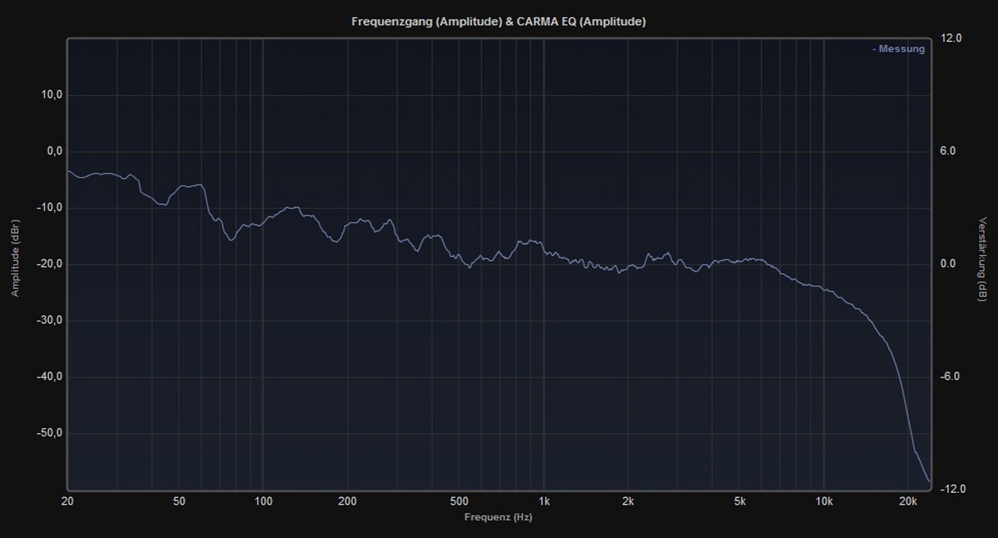Click the -12.0 gain tick label

[952, 489]
